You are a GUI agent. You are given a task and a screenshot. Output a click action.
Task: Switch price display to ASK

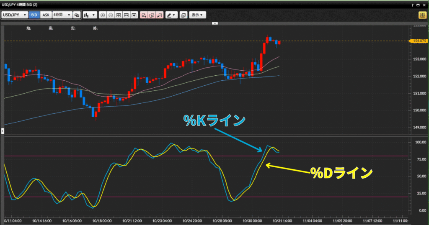coord(46,15)
